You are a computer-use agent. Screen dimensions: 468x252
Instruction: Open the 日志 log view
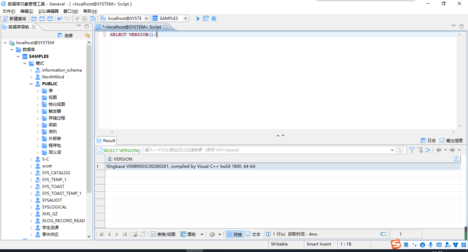428,140
